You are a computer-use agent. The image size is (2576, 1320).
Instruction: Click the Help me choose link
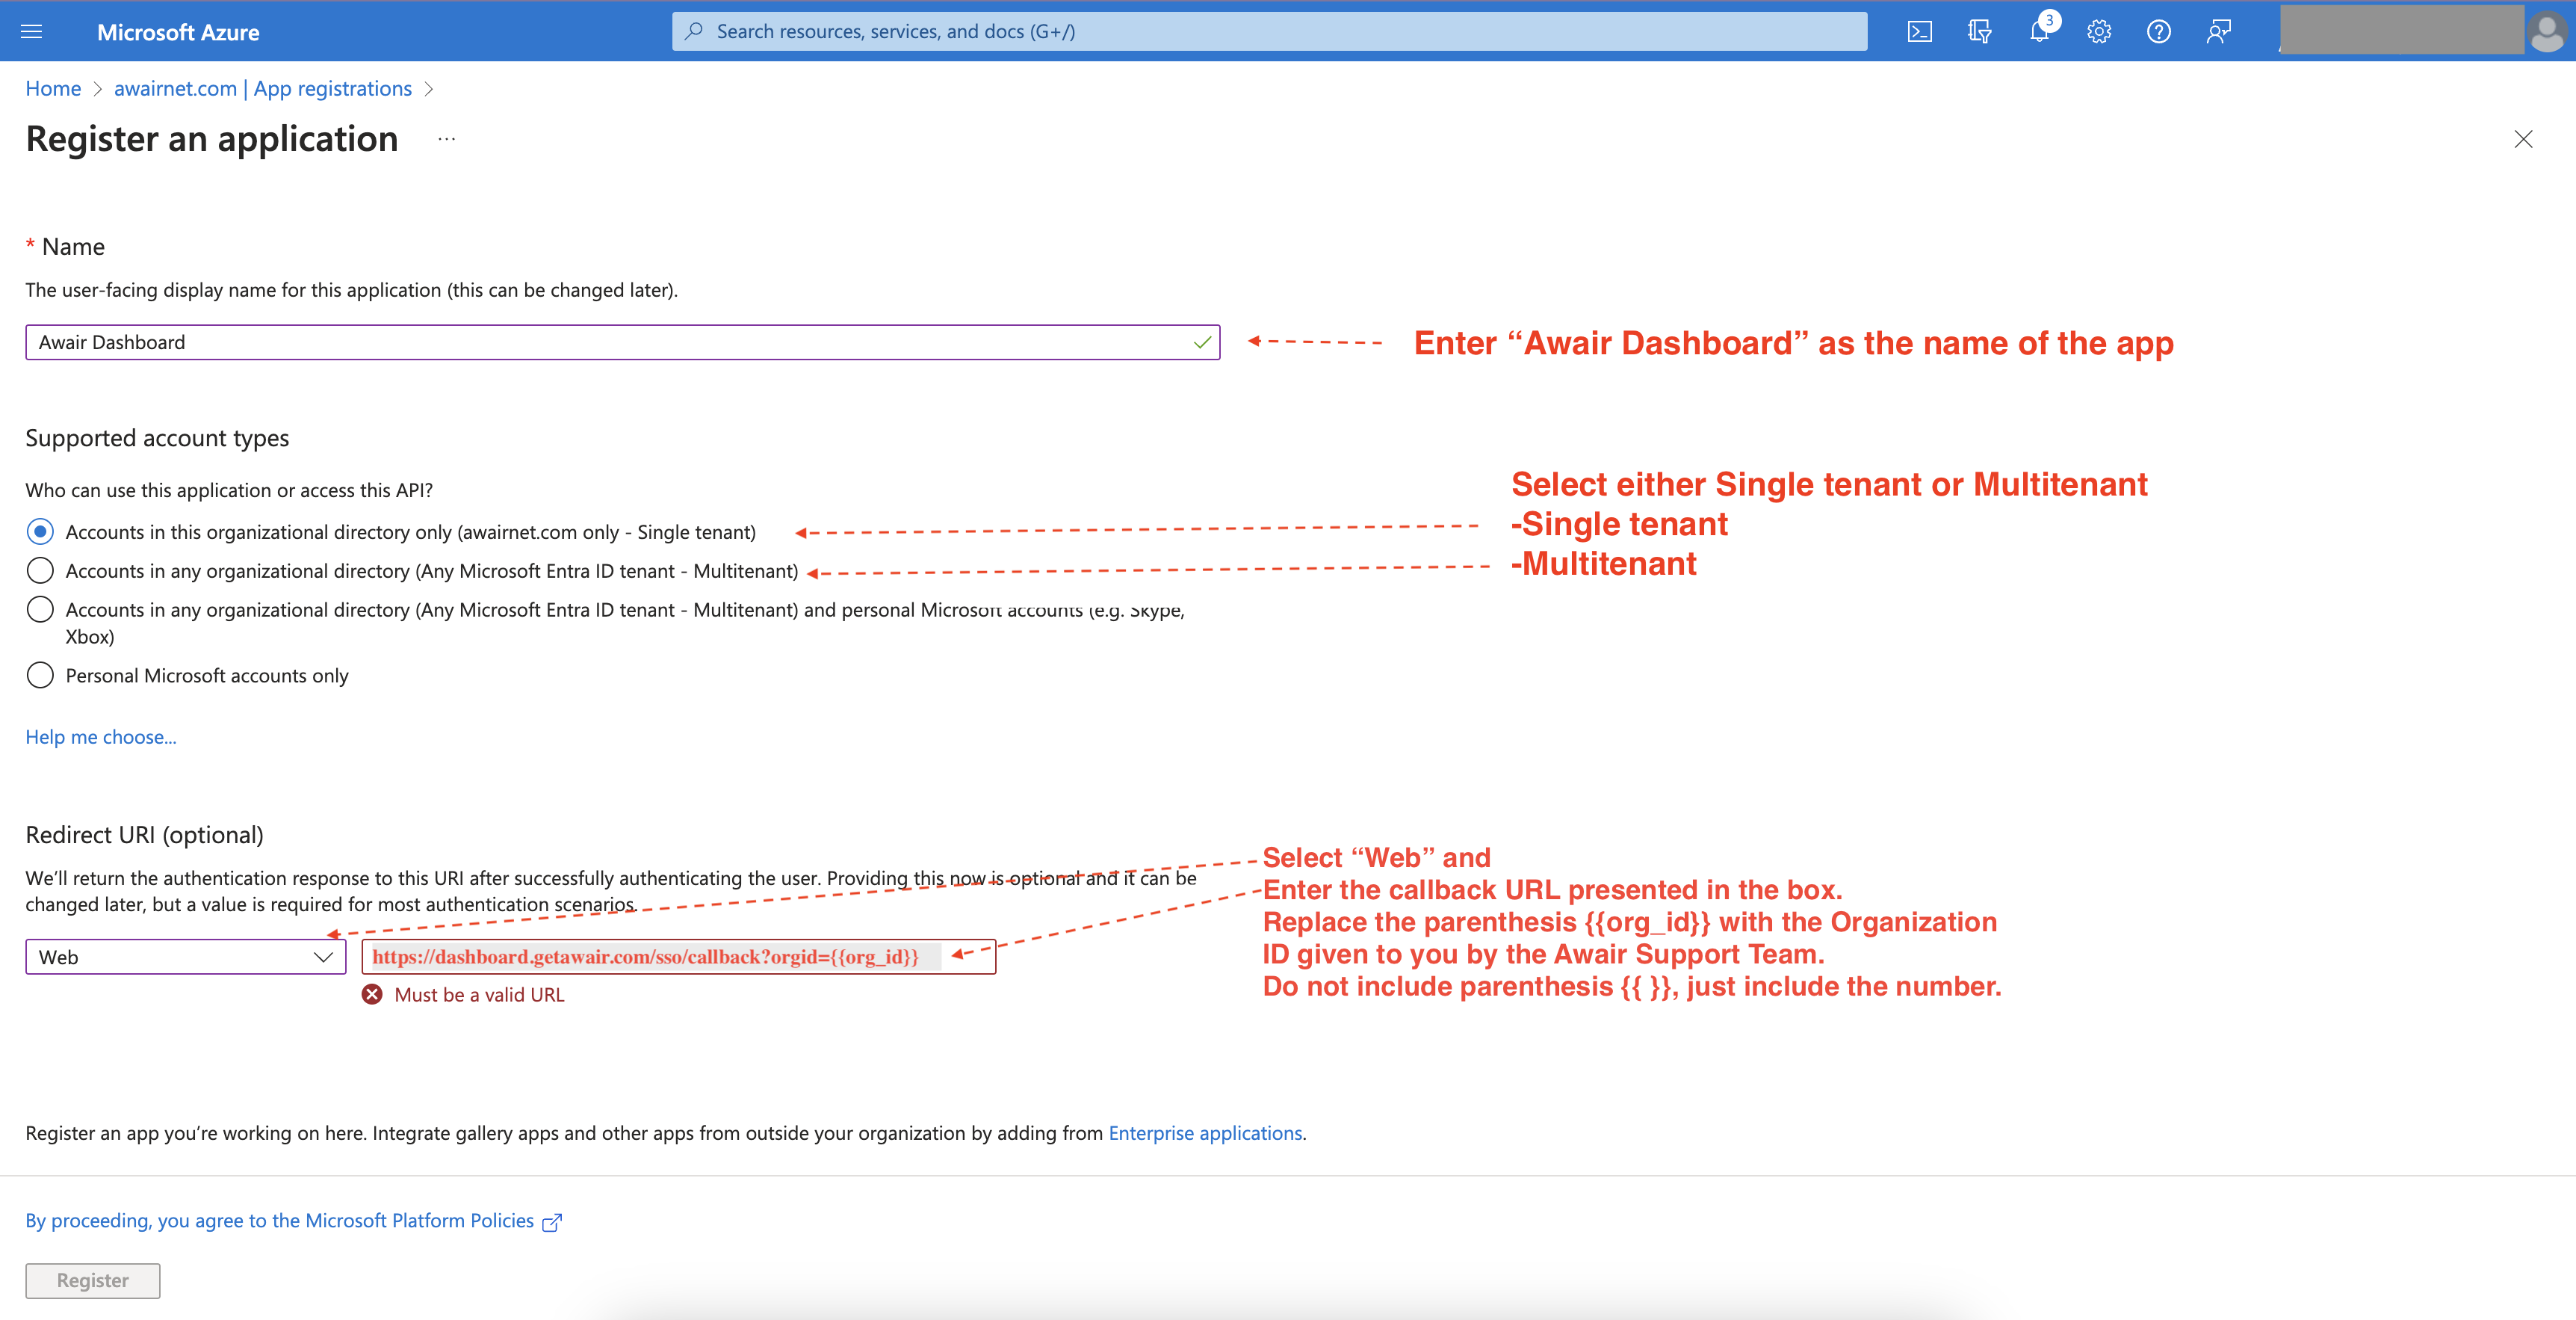[x=101, y=736]
